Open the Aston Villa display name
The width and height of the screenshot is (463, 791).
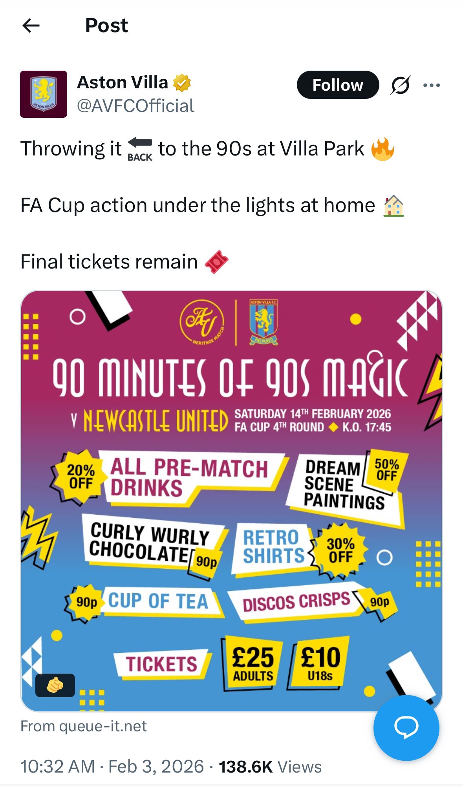(123, 82)
